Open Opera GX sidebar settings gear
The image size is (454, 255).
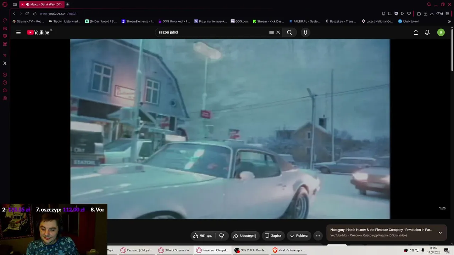tap(5, 98)
